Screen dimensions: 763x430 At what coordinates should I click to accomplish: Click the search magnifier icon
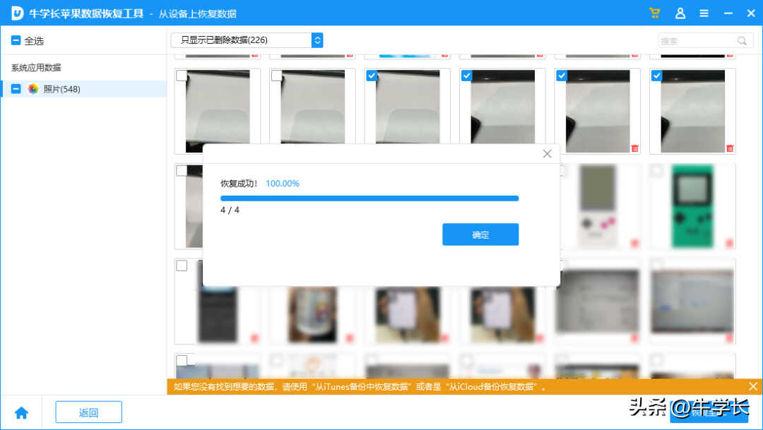[x=742, y=41]
